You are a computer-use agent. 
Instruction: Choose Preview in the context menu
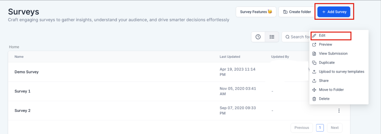pyautogui.click(x=325, y=44)
